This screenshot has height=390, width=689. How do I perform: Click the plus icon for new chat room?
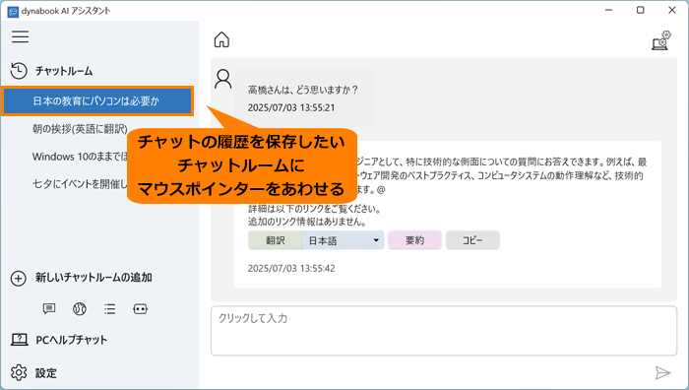(19, 279)
